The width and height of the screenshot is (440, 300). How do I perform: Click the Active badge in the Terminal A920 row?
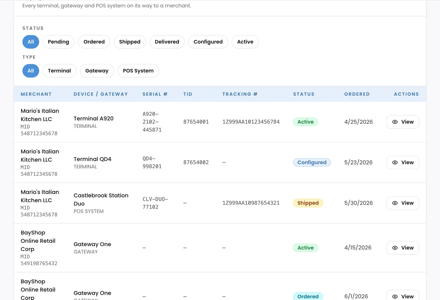pos(305,122)
